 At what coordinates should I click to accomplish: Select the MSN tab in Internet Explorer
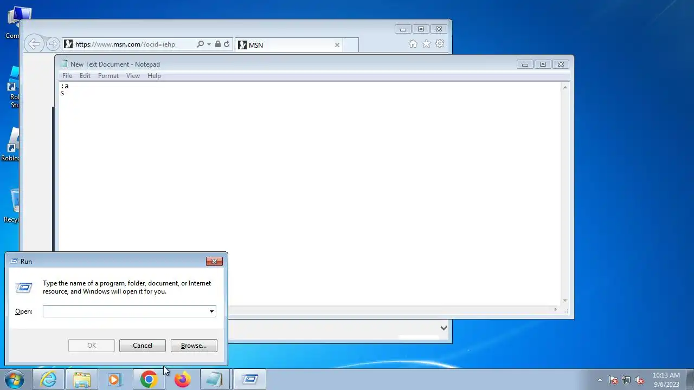(x=289, y=45)
